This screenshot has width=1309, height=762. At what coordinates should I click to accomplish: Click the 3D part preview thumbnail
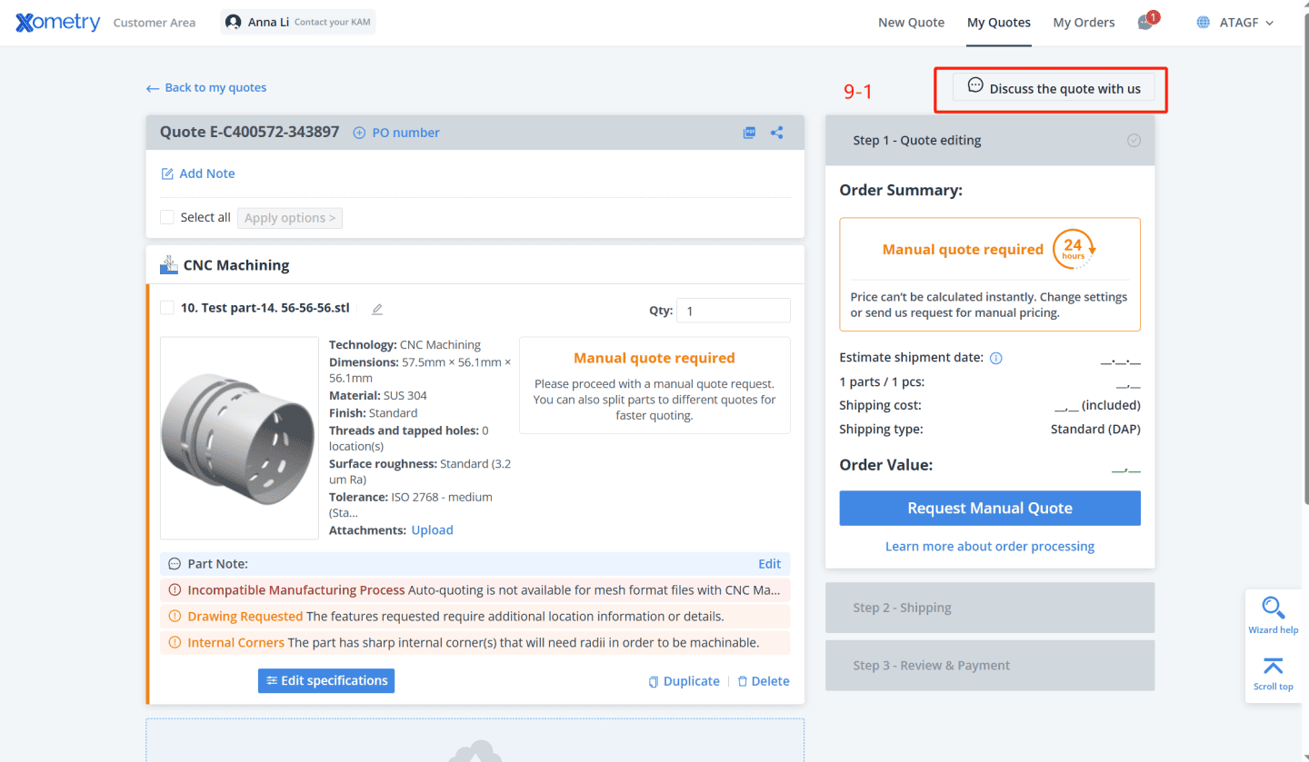click(239, 439)
